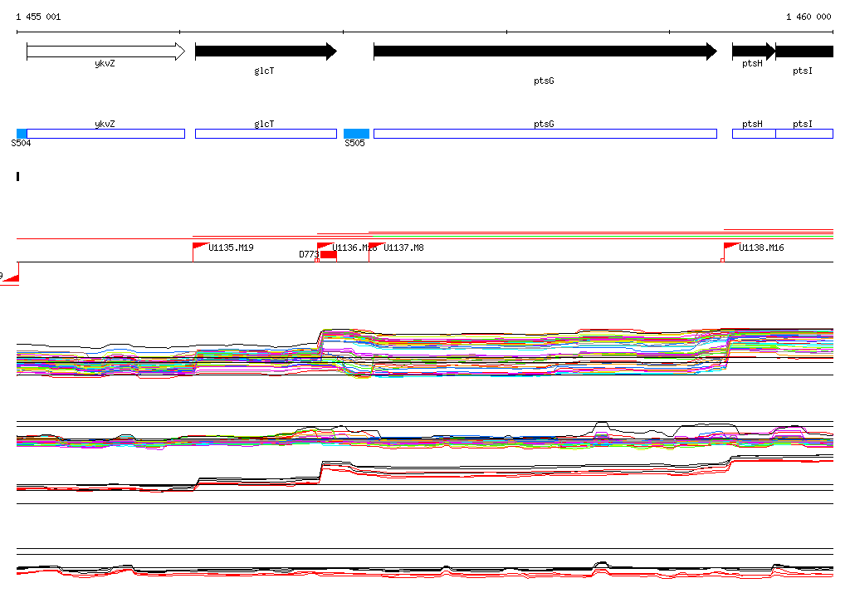Viewport: 850px width, 593px height.
Task: Select the filled blue S505 segment
Action: pyautogui.click(x=357, y=134)
